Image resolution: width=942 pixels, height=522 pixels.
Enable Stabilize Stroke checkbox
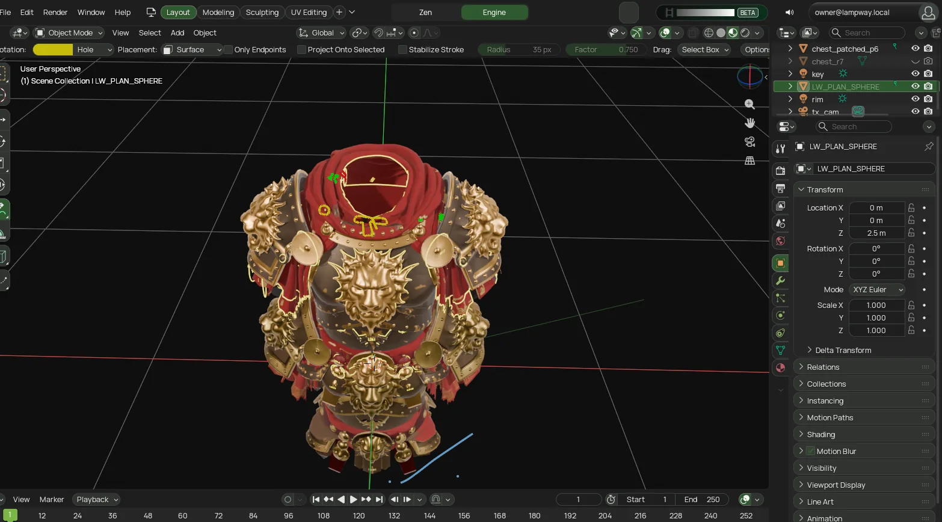click(x=402, y=50)
